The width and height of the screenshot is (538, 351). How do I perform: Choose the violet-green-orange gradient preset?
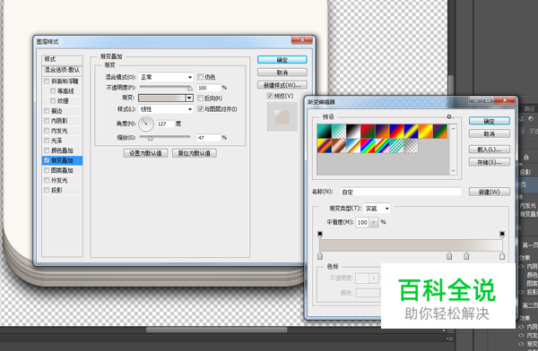pyautogui.click(x=439, y=132)
